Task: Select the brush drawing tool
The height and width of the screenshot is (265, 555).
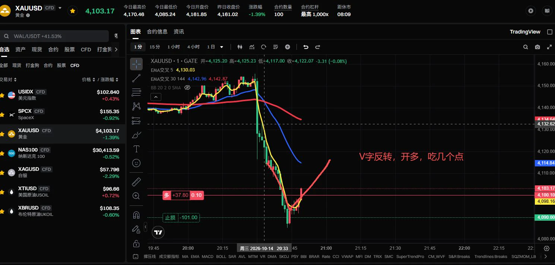Action: click(136, 135)
